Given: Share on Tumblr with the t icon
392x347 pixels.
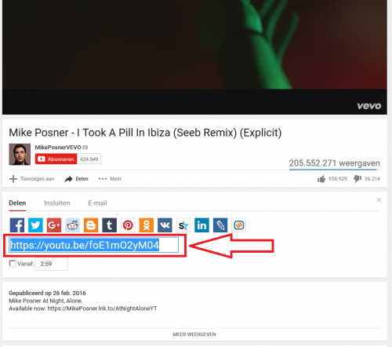Looking at the screenshot, I should coord(110,225).
